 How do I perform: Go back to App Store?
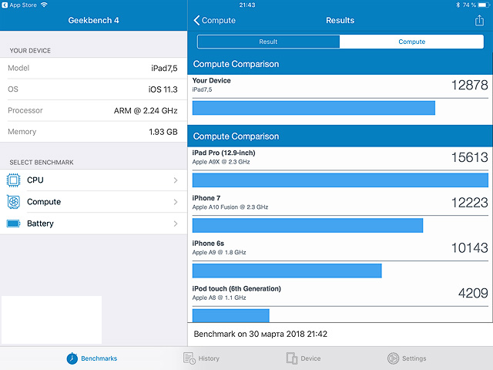click(x=19, y=5)
